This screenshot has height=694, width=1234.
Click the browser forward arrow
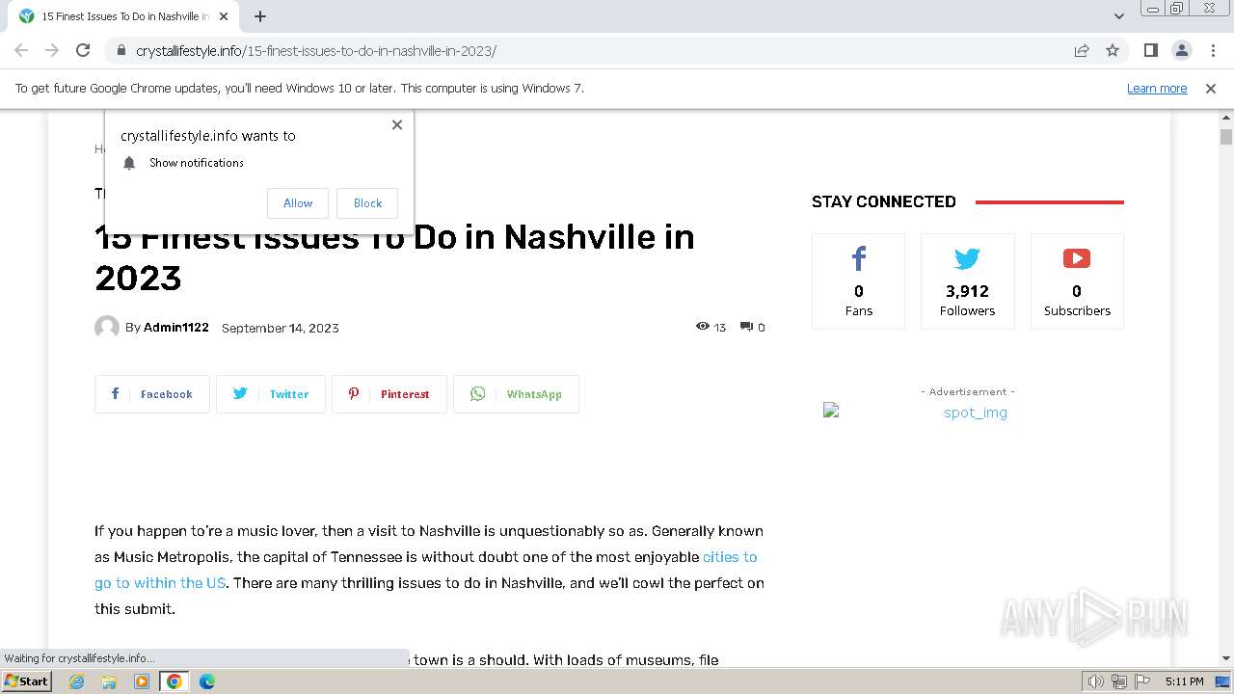52,50
